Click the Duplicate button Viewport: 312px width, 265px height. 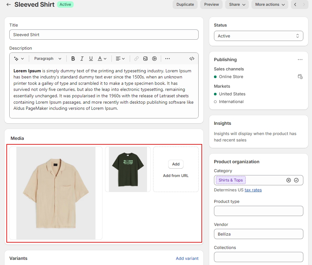coord(185,4)
